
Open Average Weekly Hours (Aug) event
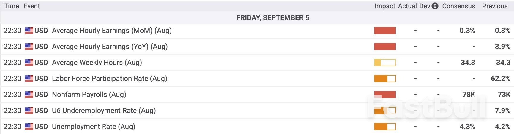tap(97, 63)
